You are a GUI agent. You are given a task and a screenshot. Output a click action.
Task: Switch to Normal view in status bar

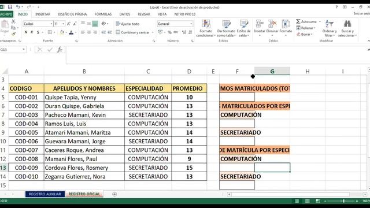297,201
